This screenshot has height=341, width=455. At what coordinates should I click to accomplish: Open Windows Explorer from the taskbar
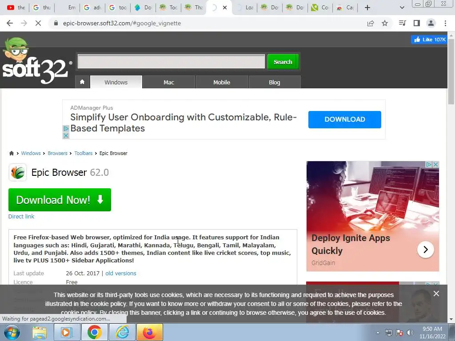pyautogui.click(x=40, y=333)
